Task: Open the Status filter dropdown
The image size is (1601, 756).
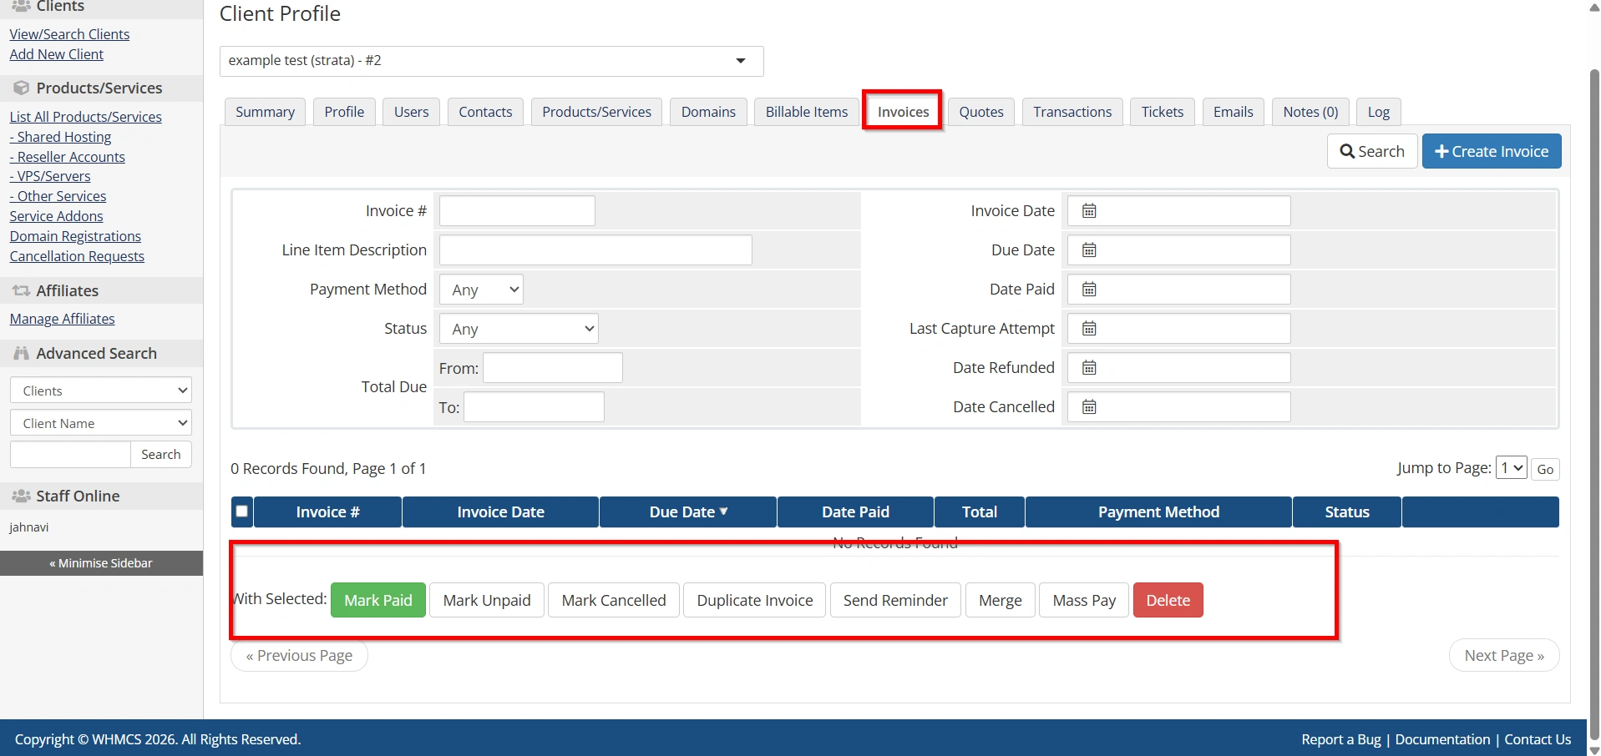Action: [519, 329]
